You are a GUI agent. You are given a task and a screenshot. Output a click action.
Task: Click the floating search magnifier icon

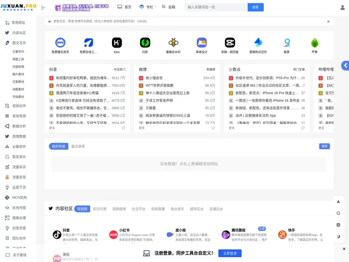pos(338,213)
